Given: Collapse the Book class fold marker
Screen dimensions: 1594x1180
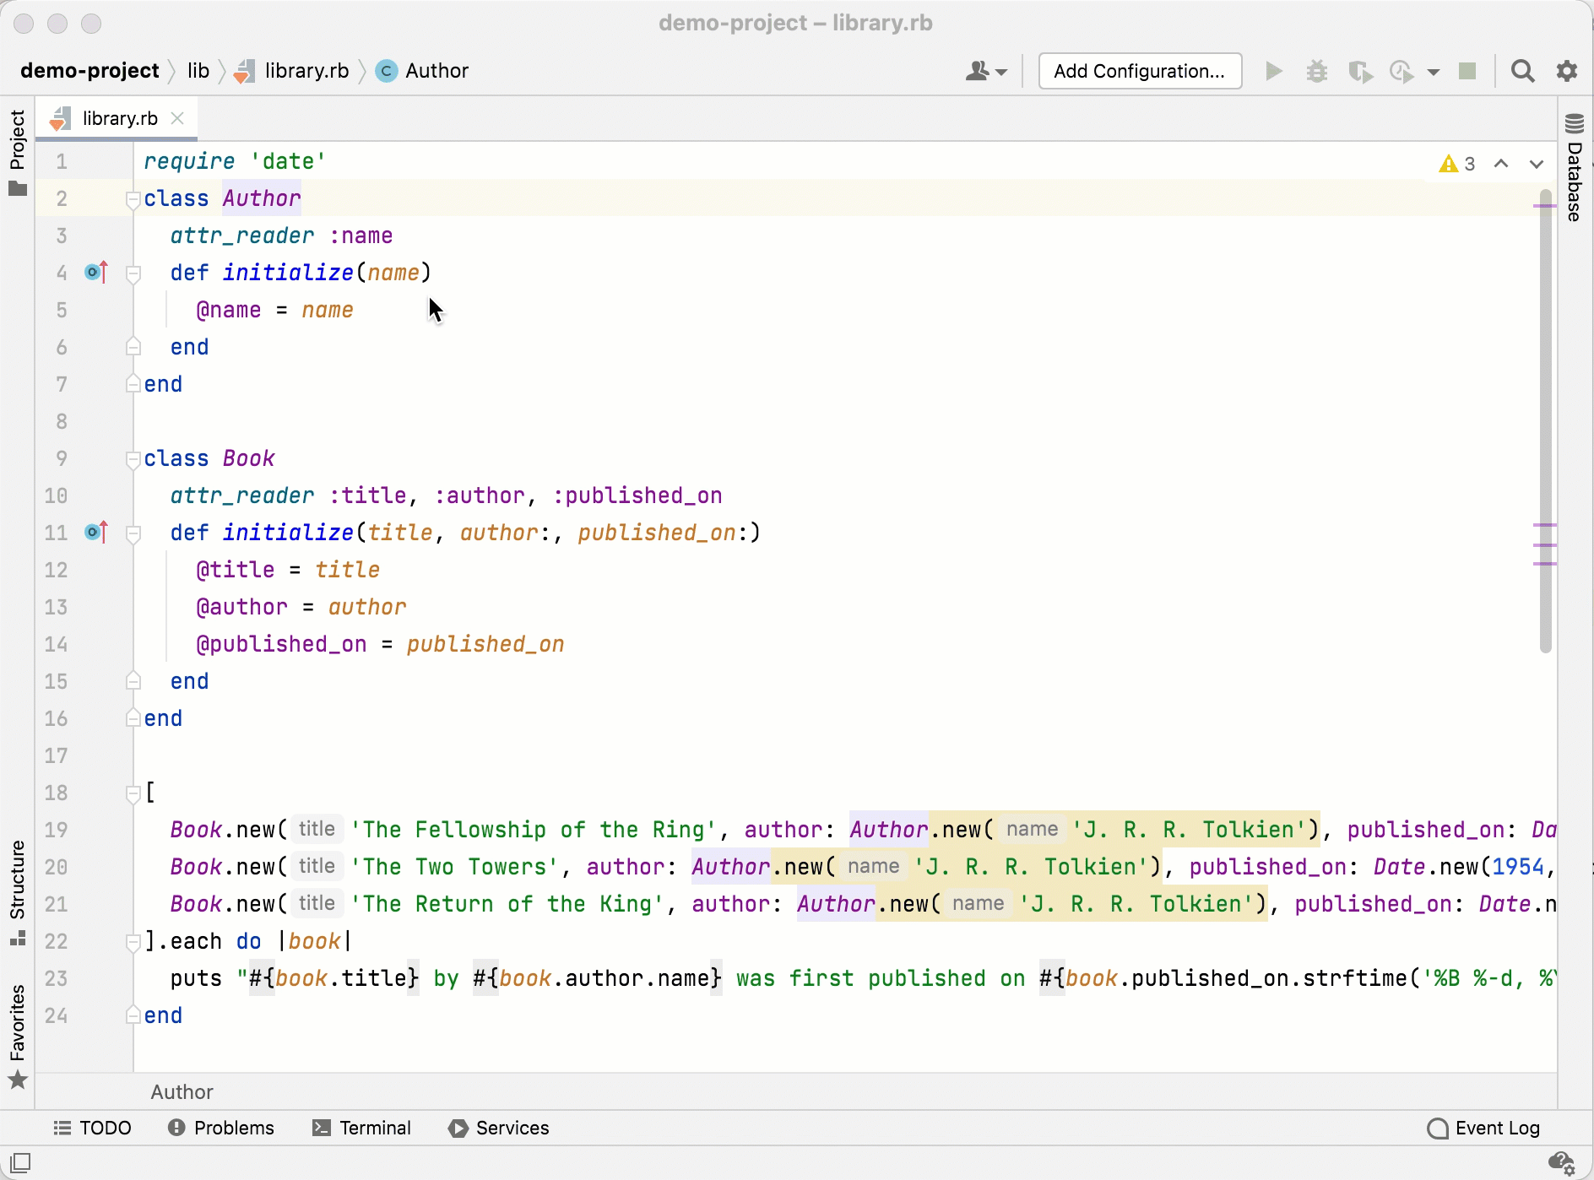Looking at the screenshot, I should tap(133, 459).
